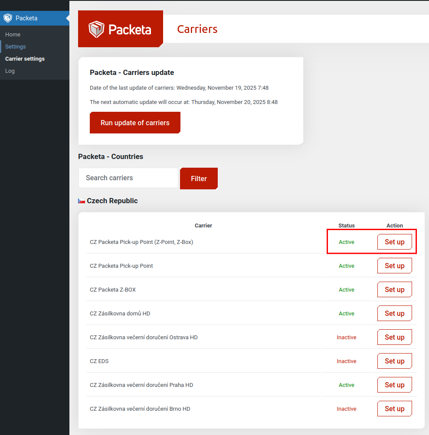This screenshot has width=429, height=435.
Task: Click Active status of CZ Packeta Z-BOX
Action: (x=347, y=289)
